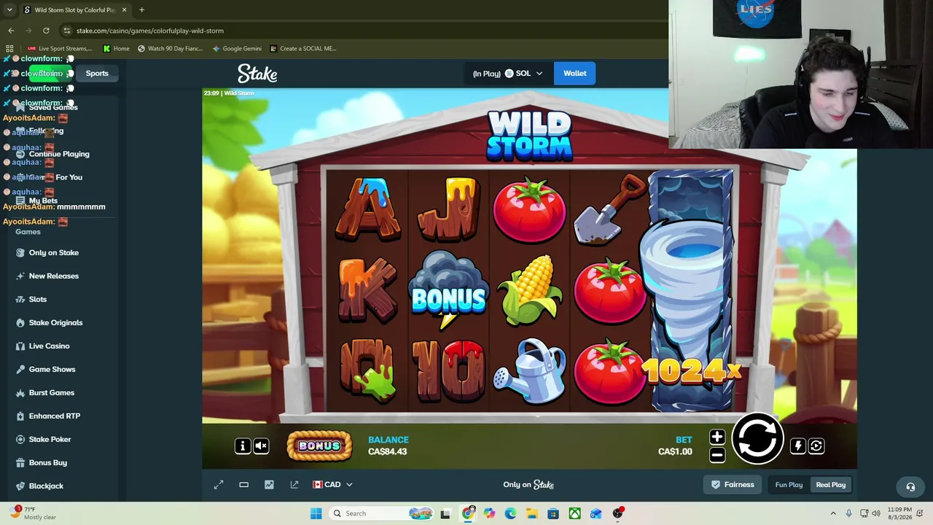Screen dimensions: 933x525
Task: Open the Wallet
Action: [575, 73]
